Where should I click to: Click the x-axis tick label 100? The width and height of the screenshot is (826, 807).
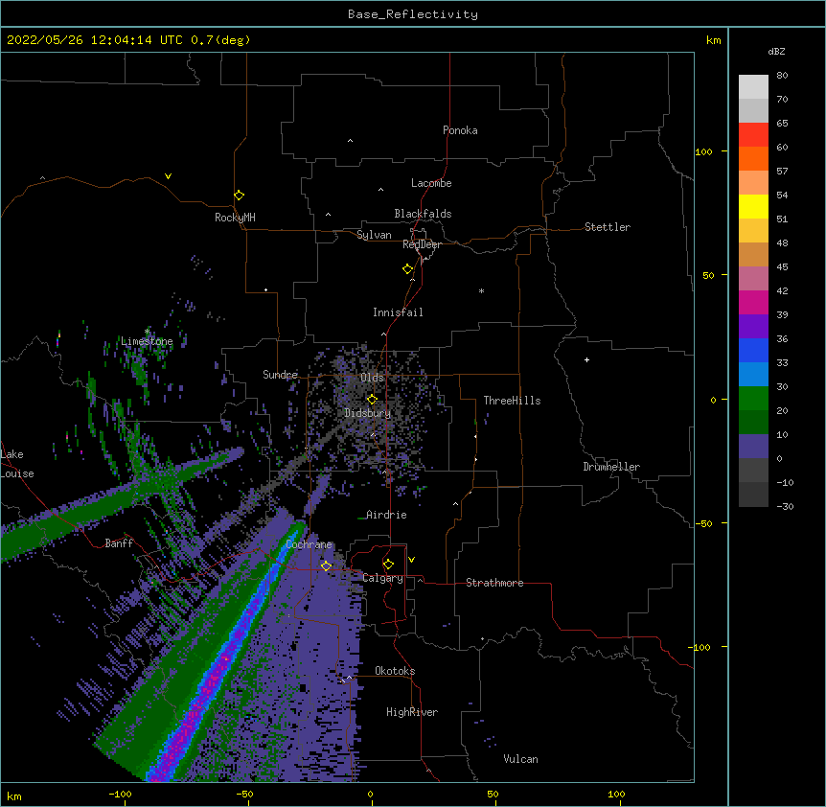pos(616,795)
